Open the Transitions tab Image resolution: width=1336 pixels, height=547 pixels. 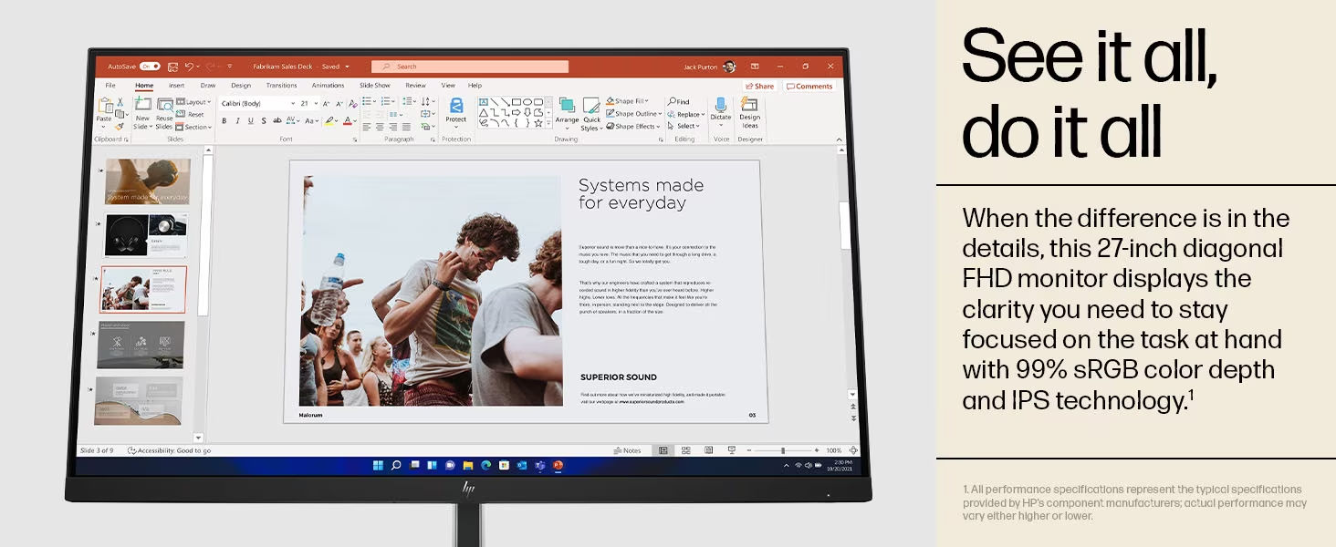(281, 86)
